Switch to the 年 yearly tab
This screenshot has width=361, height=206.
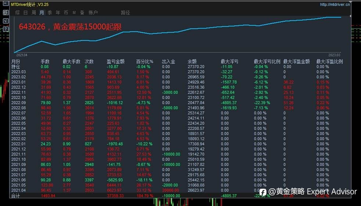point(58,13)
